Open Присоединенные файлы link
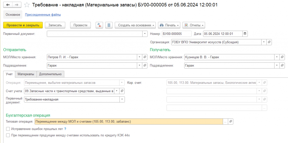 coord(43,15)
